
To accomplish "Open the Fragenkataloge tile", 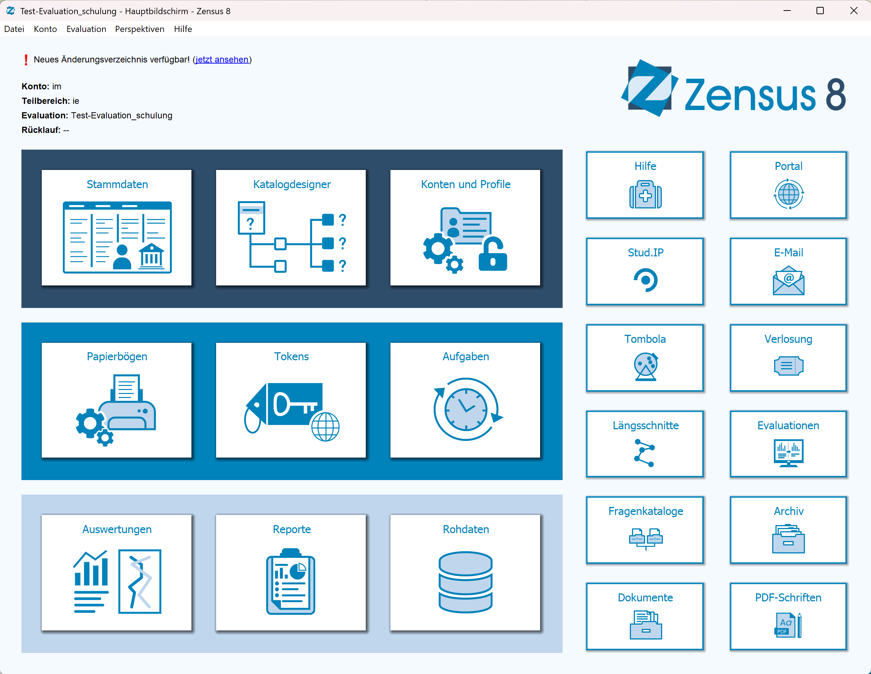I will click(645, 529).
